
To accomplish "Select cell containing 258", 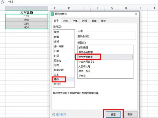I will tap(27, 20).
